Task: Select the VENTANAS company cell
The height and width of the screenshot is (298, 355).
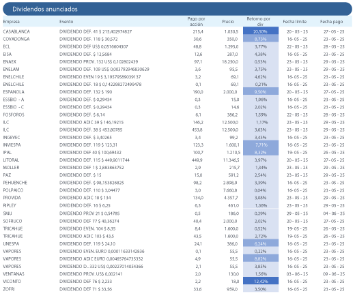Action: tap(14, 274)
